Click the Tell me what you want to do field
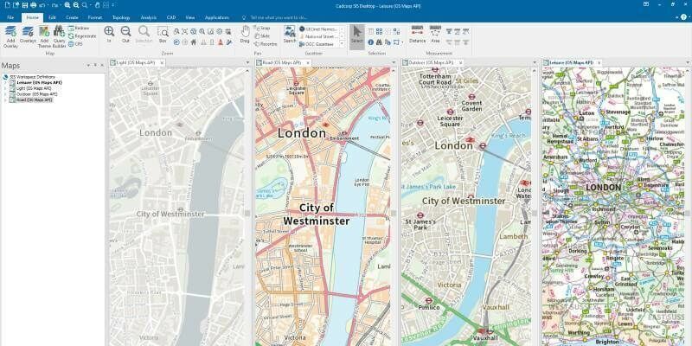 coord(279,17)
